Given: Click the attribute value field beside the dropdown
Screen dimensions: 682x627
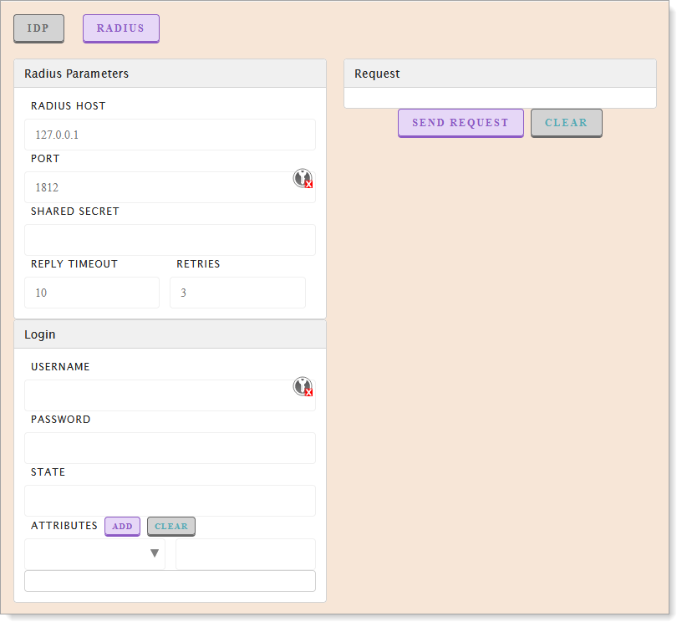Looking at the screenshot, I should coord(245,553).
